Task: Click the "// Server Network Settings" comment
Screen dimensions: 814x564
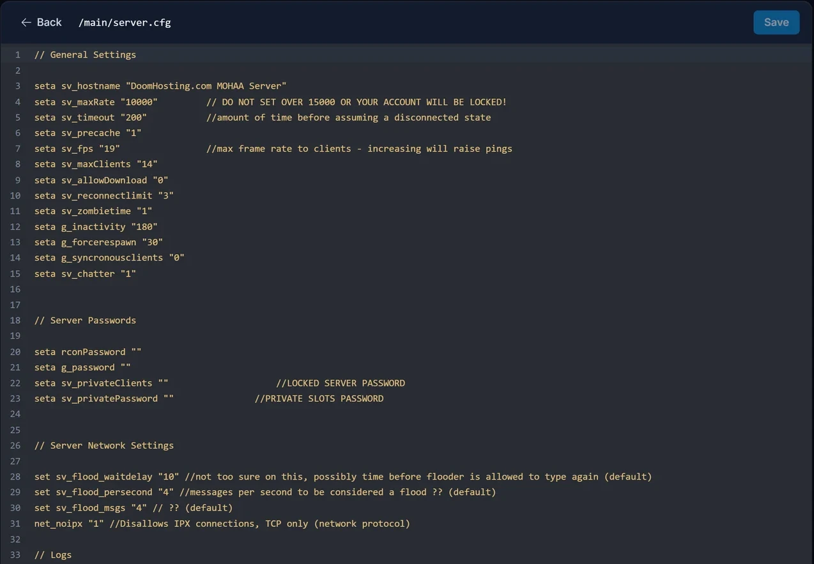Action: 104,446
